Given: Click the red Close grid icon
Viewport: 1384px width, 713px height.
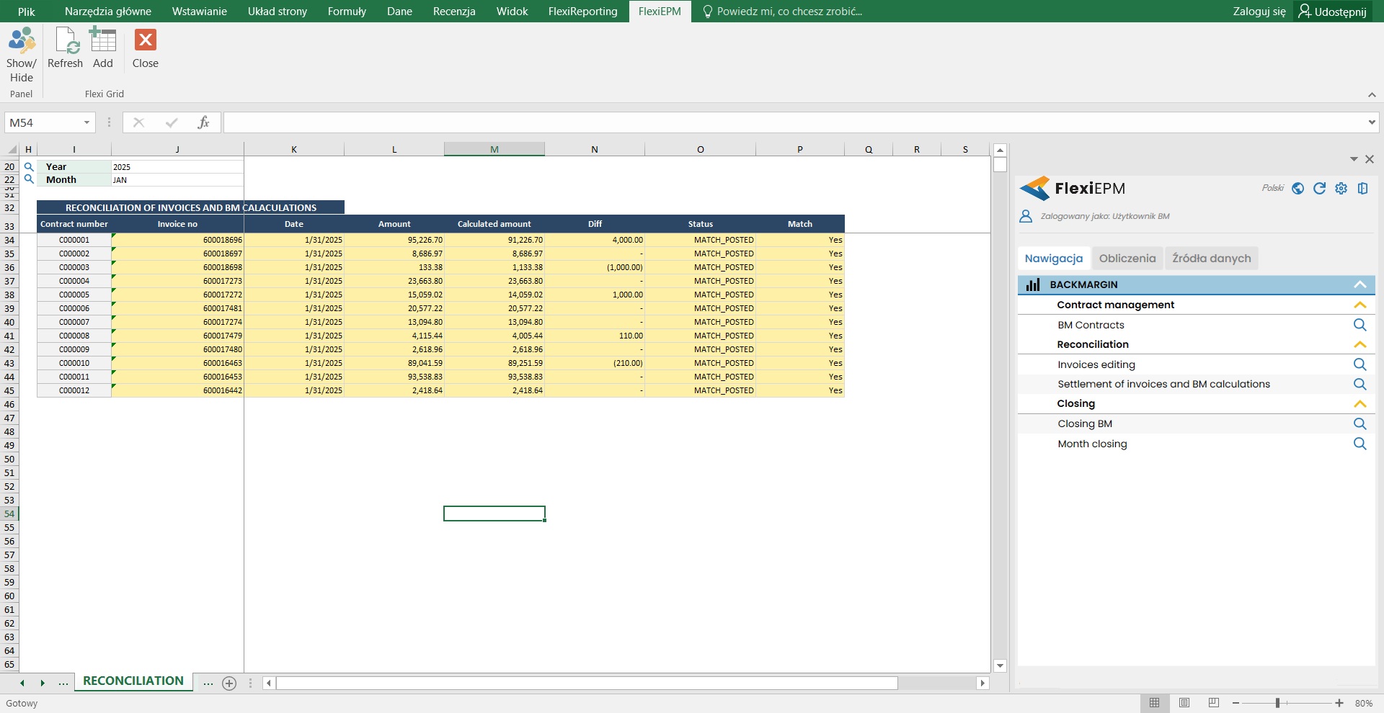Looking at the screenshot, I should click(146, 40).
